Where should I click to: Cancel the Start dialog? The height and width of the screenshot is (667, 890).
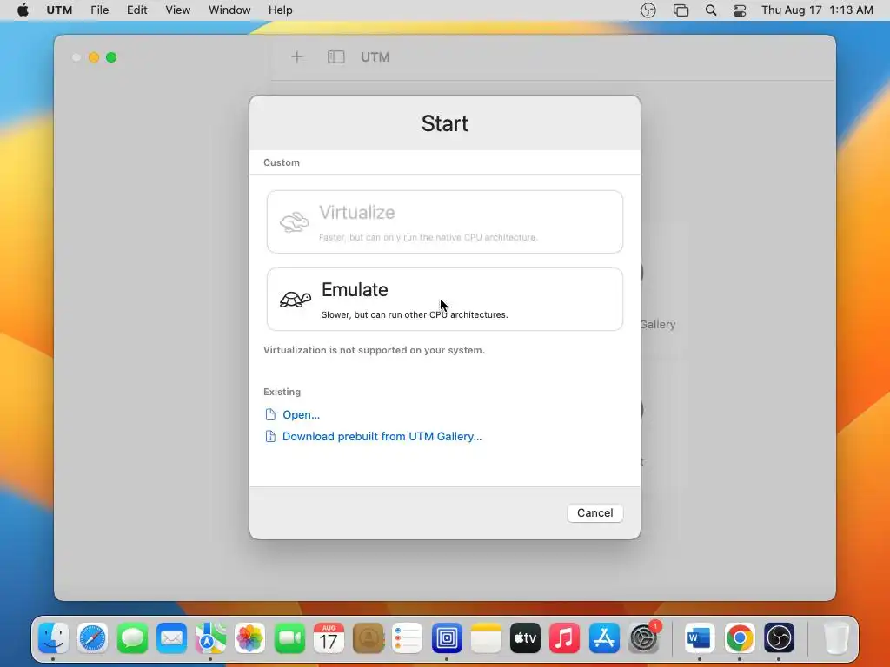594,512
